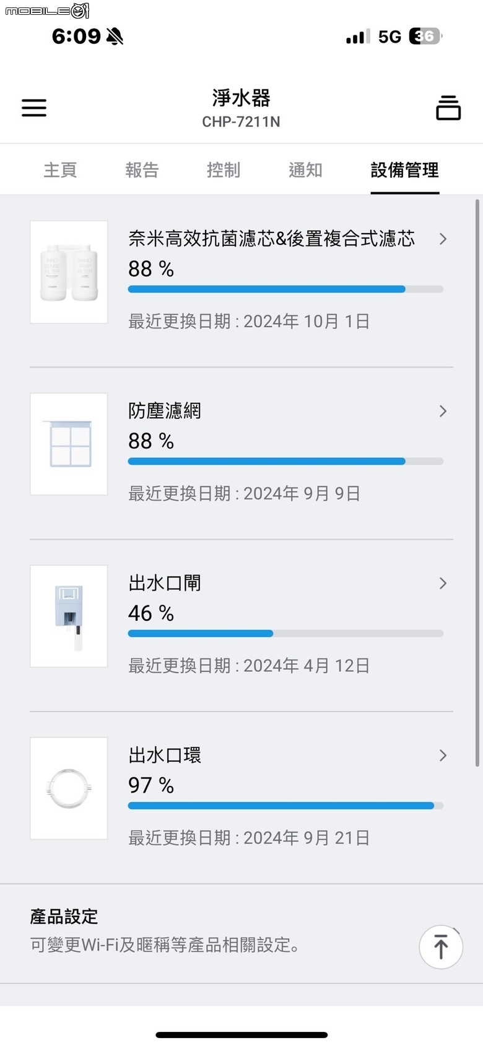This screenshot has height=1048, width=483.
Task: Switch to the 控制 tab
Action: (x=224, y=170)
